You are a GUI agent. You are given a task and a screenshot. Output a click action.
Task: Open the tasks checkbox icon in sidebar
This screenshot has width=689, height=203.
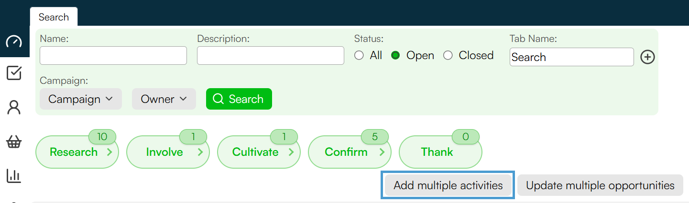click(x=14, y=73)
